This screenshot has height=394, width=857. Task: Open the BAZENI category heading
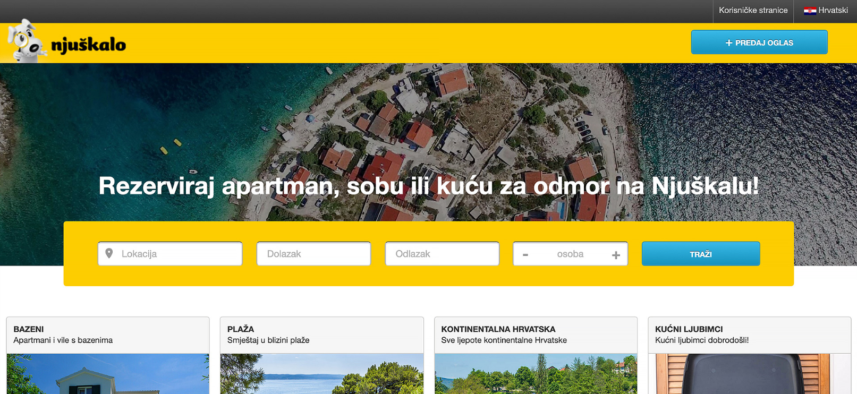pos(29,329)
